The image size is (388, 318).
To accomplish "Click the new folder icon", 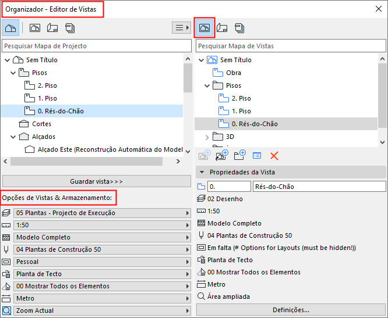I will (239, 156).
